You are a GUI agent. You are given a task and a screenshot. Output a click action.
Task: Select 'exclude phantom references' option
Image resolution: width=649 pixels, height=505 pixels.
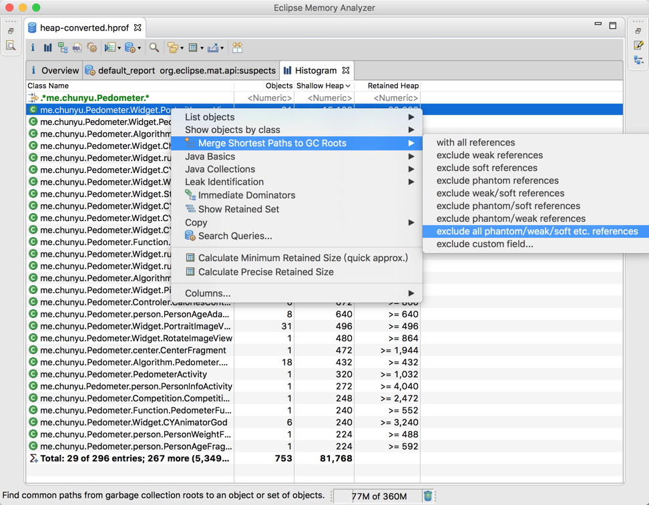tap(536, 180)
